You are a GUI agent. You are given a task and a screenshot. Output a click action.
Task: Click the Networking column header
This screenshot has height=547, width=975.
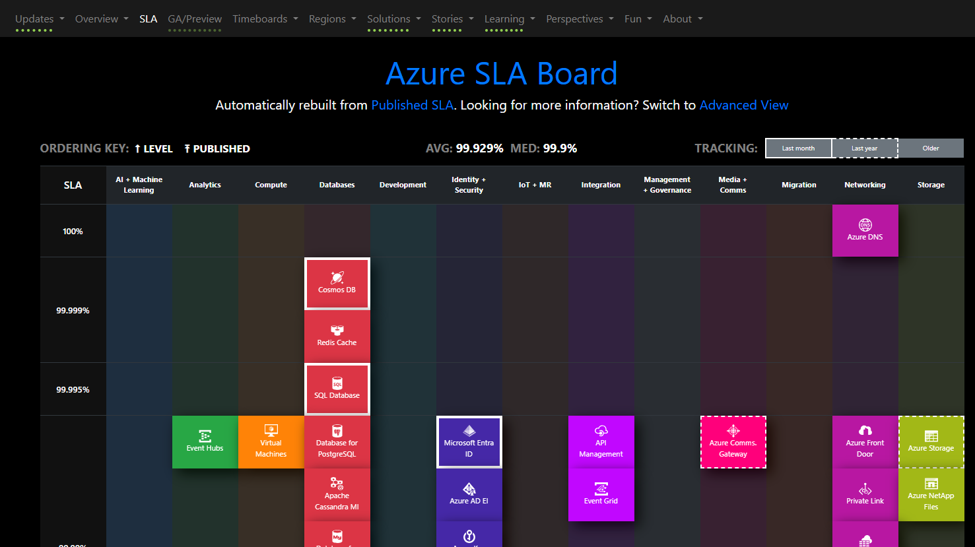(865, 185)
